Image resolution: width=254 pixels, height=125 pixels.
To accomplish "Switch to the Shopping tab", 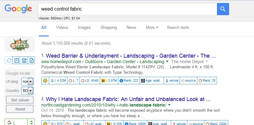I will (x=109, y=28).
